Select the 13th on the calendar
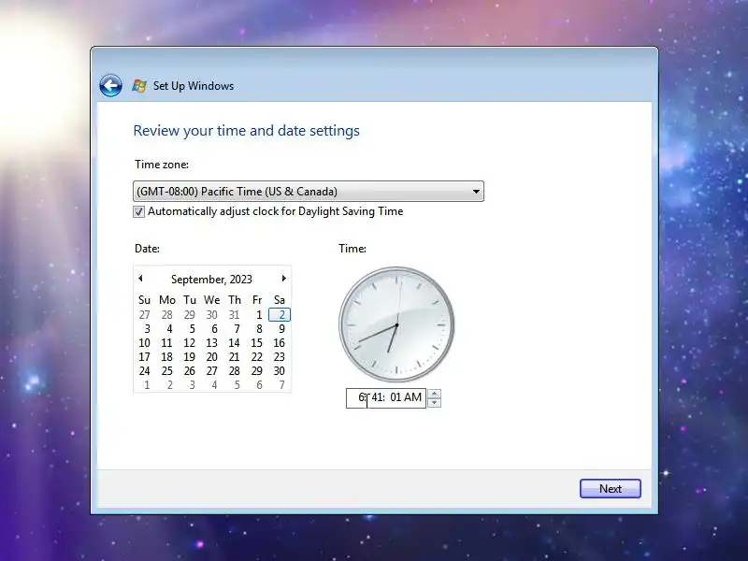Screen dimensions: 748x561 212,343
